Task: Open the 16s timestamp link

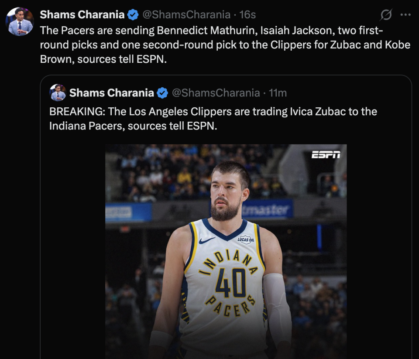Action: (247, 15)
